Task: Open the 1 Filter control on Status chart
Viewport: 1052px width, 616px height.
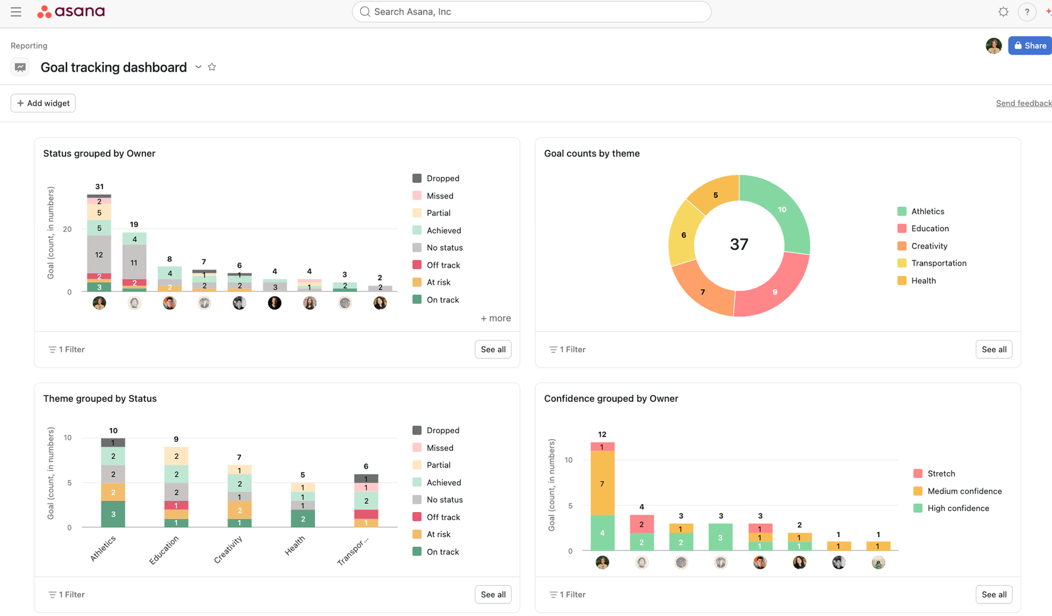Action: (66, 349)
